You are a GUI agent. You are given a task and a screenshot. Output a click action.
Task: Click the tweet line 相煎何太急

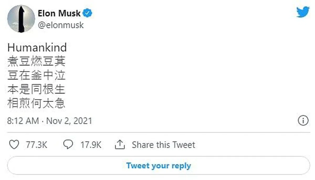point(36,104)
